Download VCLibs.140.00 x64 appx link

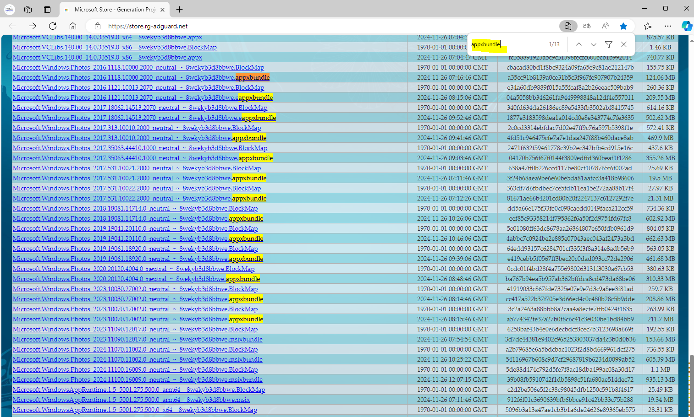coord(107,38)
